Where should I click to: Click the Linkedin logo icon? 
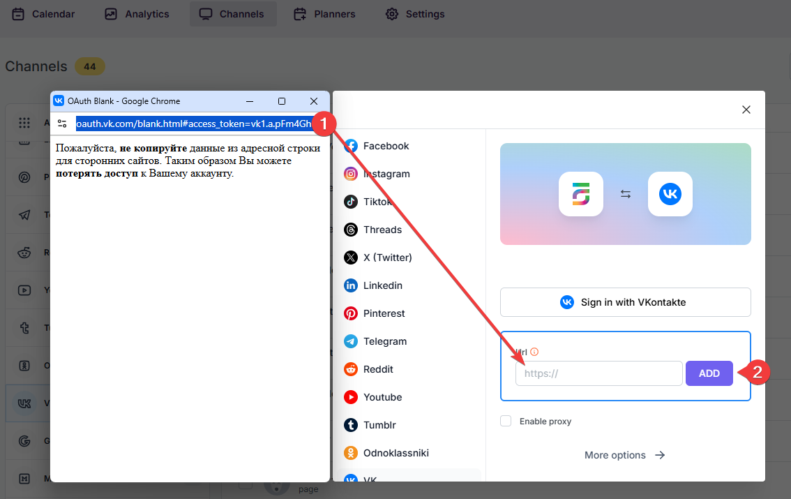(351, 285)
